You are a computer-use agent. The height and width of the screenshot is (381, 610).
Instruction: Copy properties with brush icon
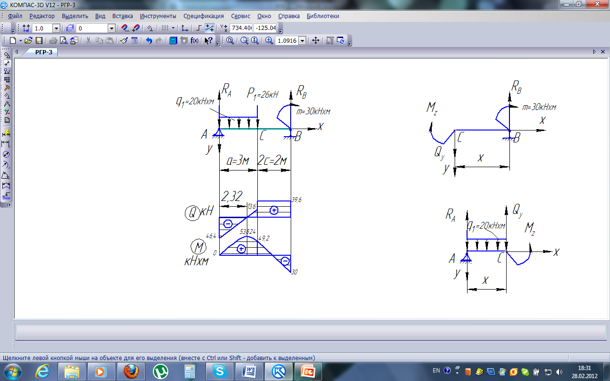click(x=123, y=41)
